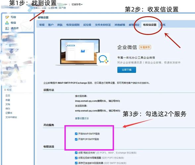Open 日历 in the sidebar

coord(8,96)
